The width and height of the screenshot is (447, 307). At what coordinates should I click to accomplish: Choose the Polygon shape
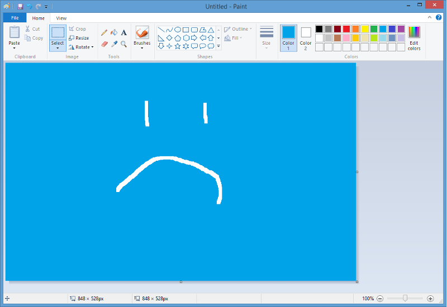tap(202, 30)
